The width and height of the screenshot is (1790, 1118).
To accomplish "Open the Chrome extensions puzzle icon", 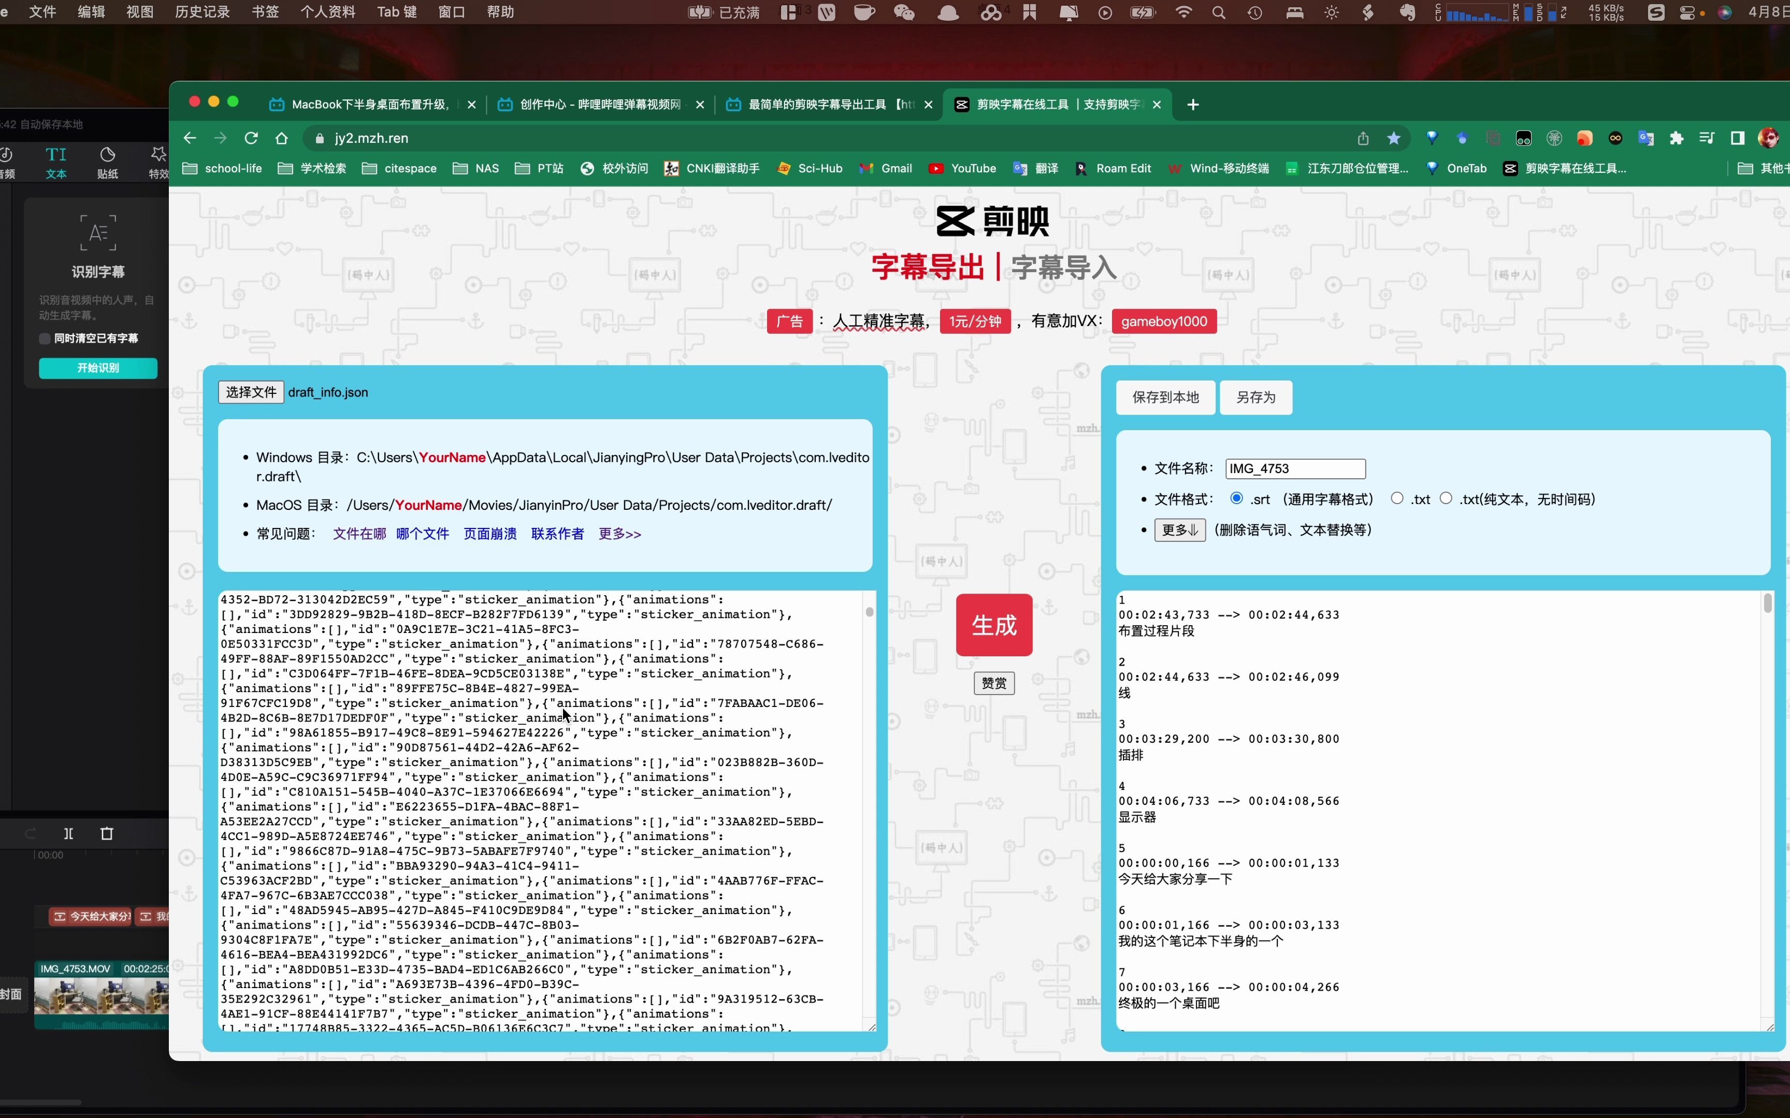I will pos(1677,138).
